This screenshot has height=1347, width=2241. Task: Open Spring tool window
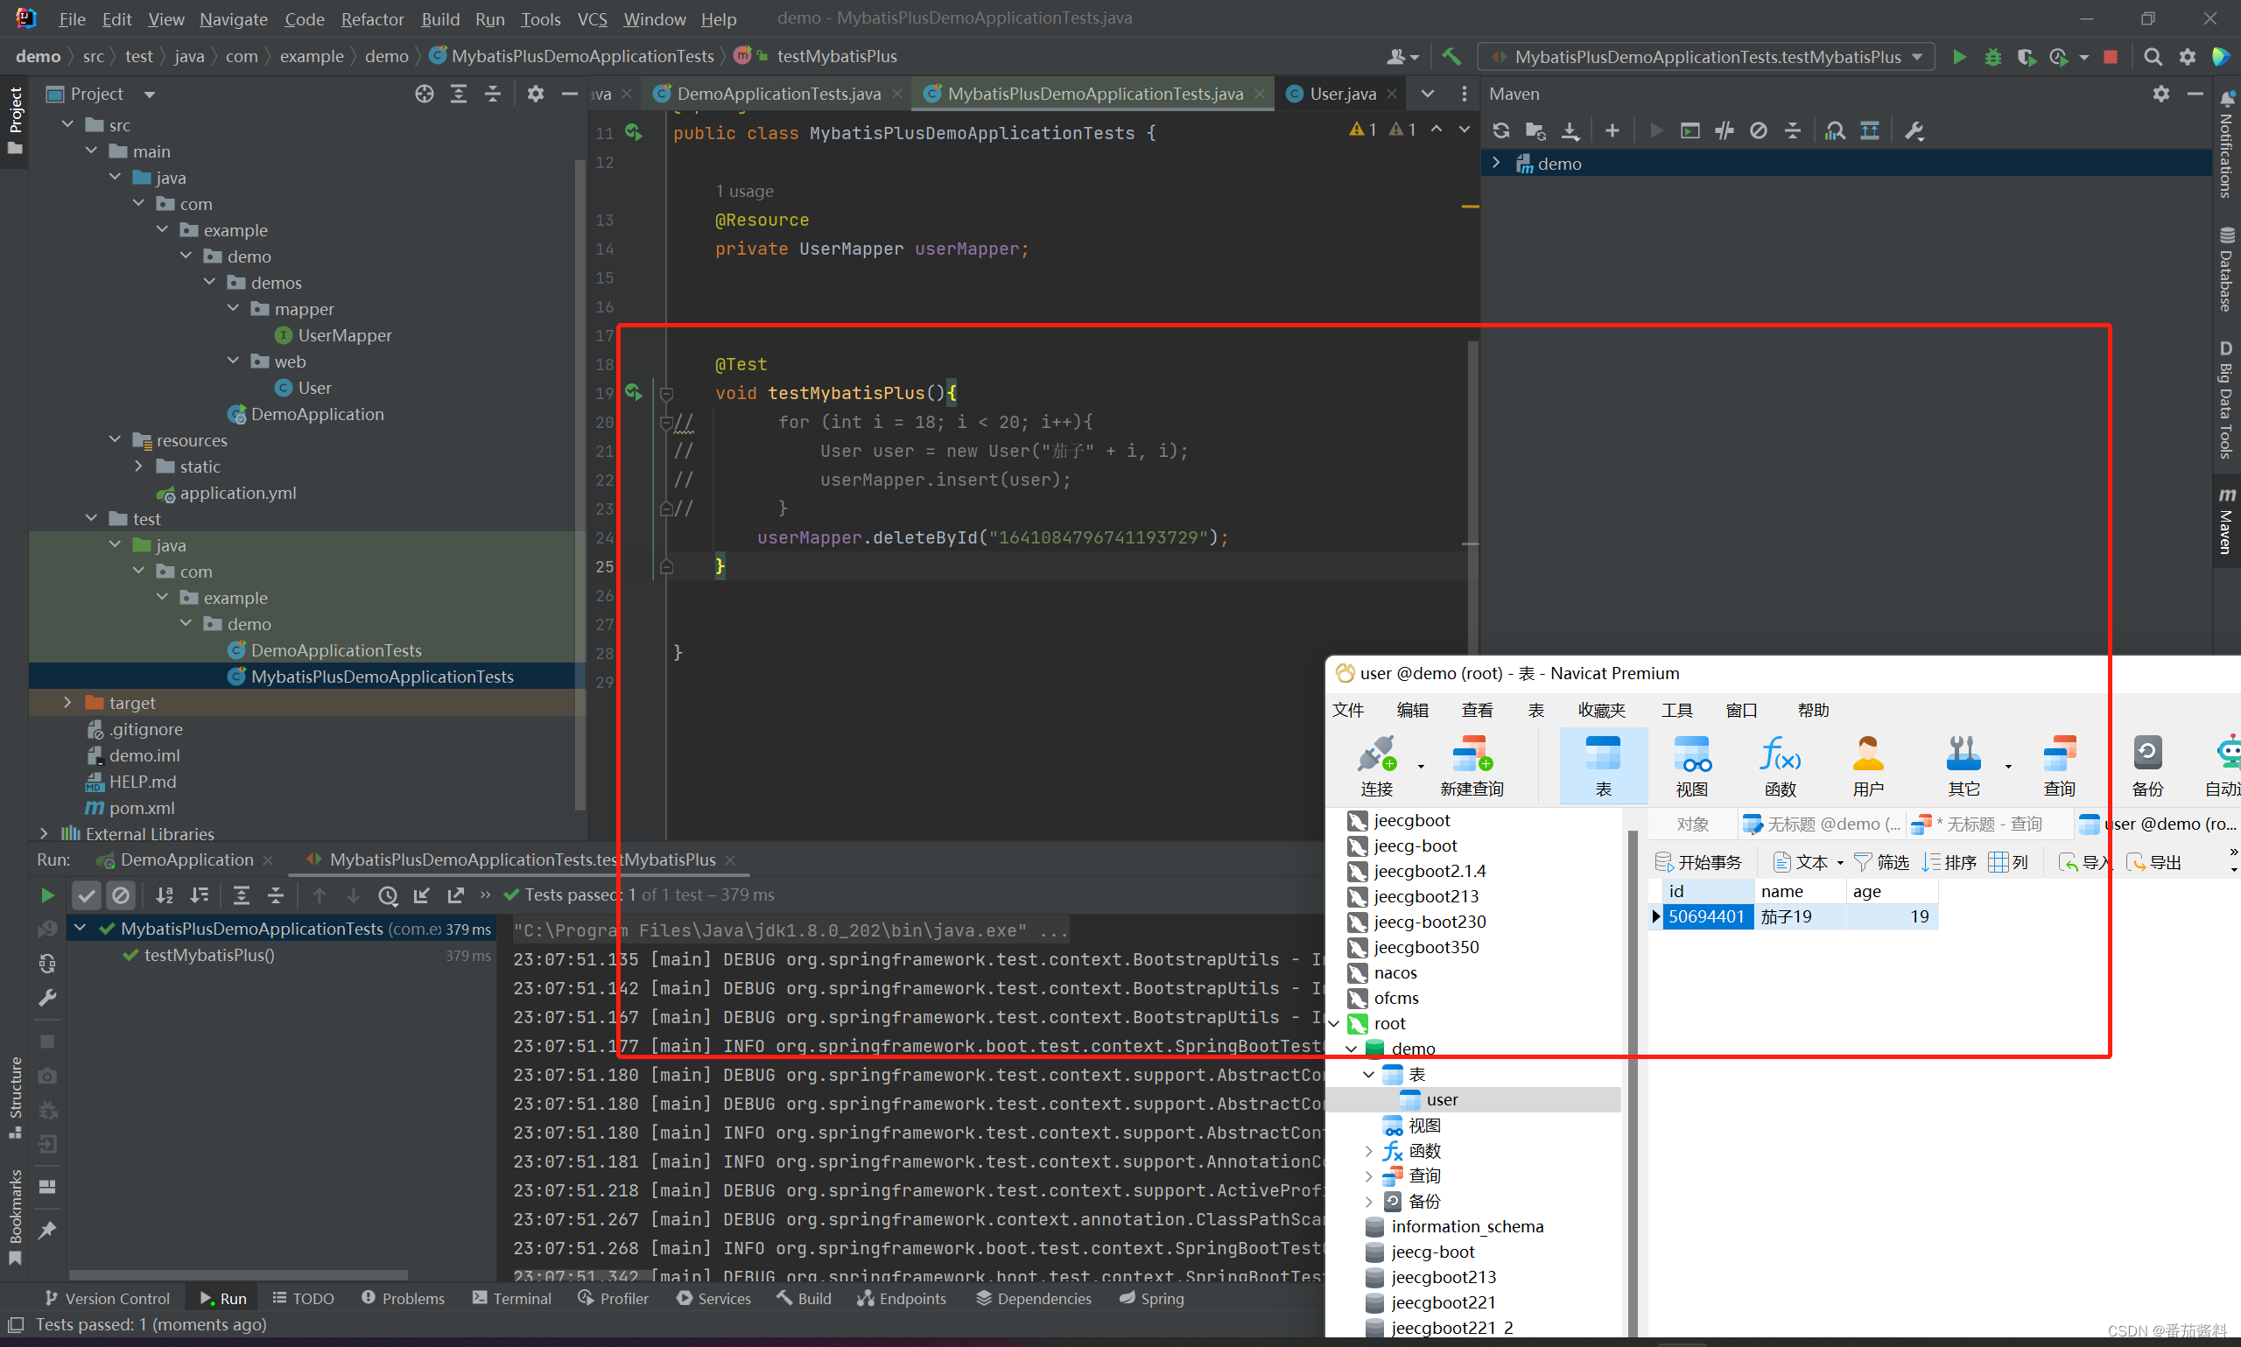click(x=1152, y=1299)
